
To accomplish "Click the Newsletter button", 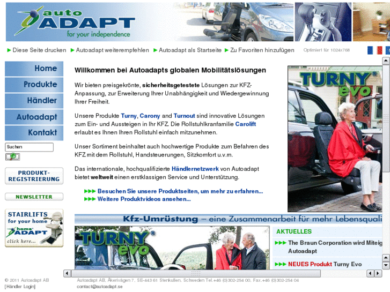I will pyautogui.click(x=34, y=197).
